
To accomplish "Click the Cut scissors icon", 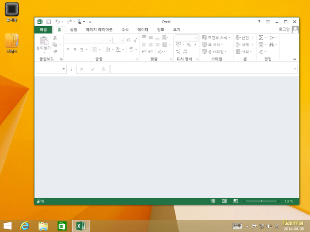I will point(55,38).
